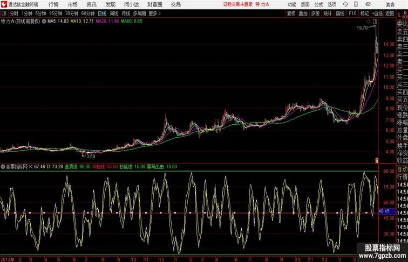408x262 pixels.
Task: Click the 2012年 label on timeline
Action: tap(7, 259)
